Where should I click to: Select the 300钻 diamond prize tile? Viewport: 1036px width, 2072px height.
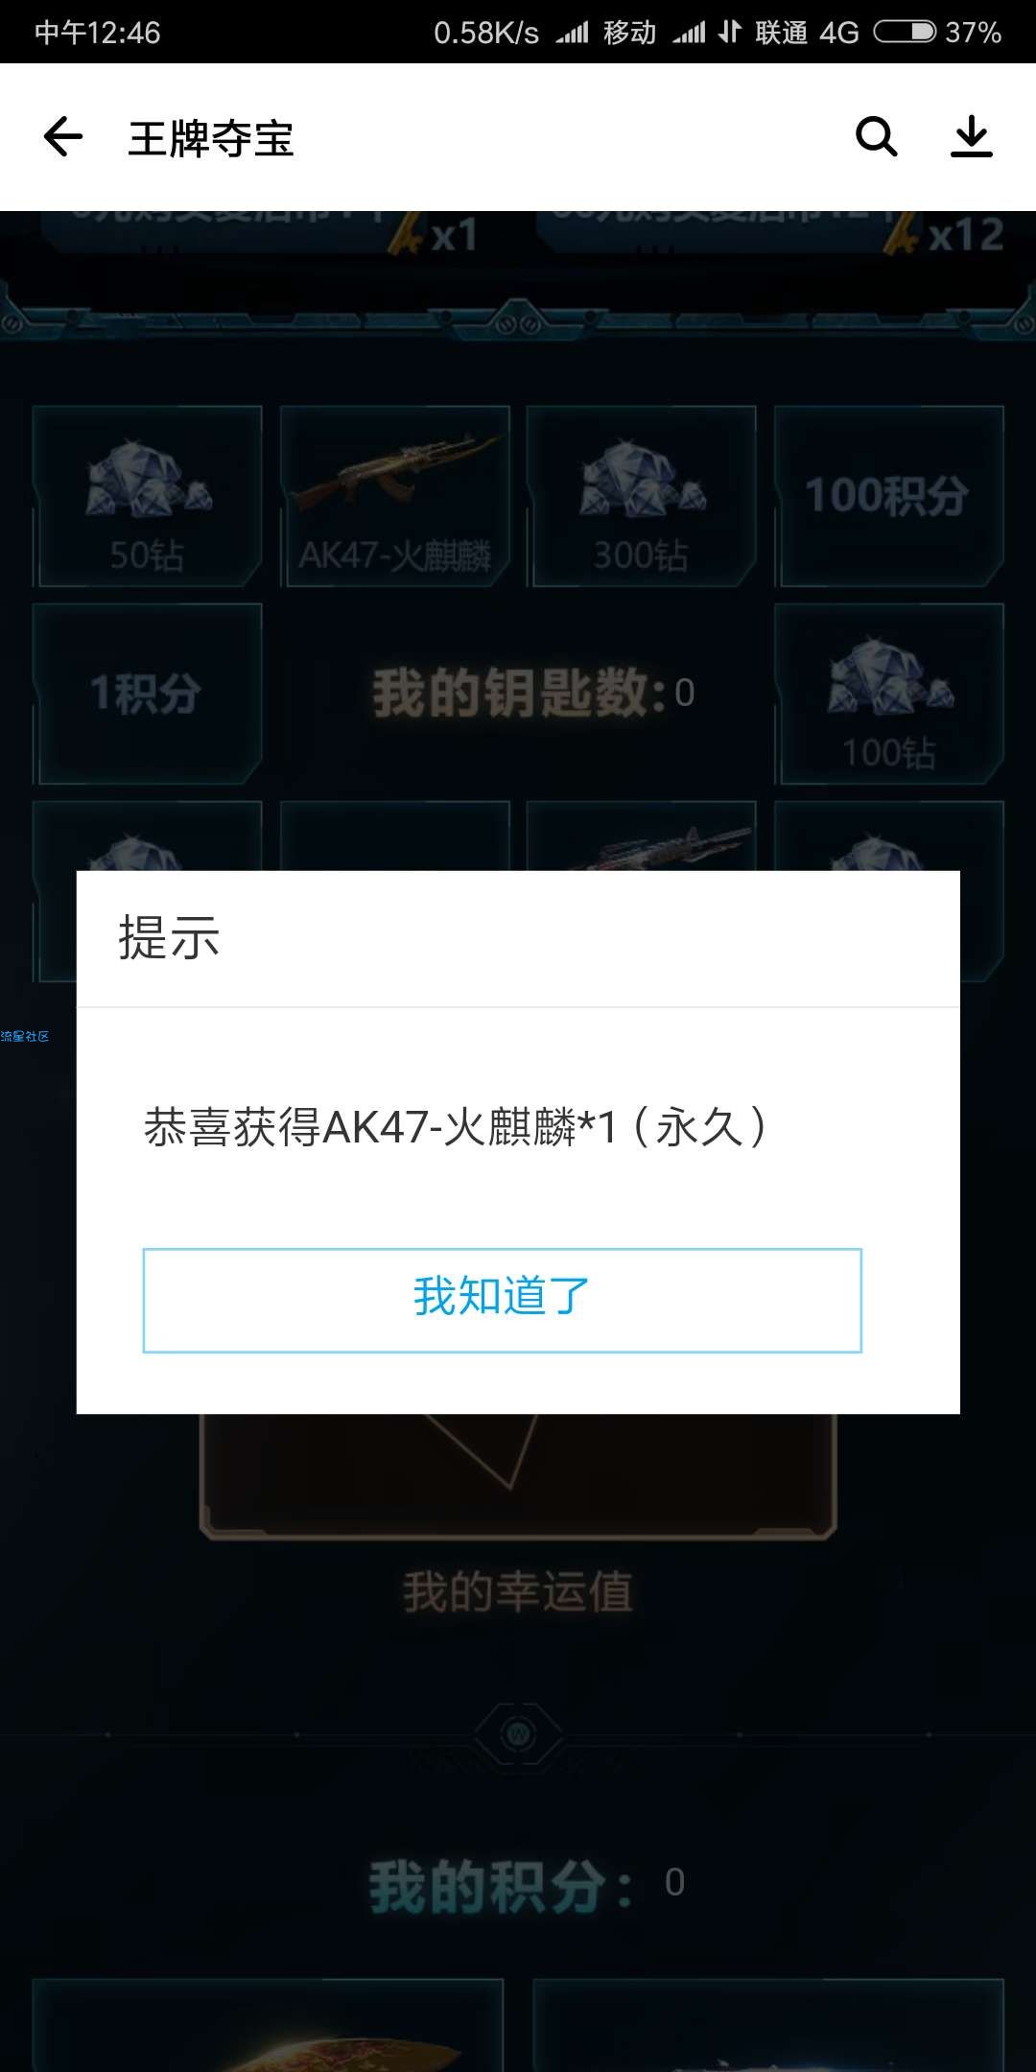[x=641, y=496]
